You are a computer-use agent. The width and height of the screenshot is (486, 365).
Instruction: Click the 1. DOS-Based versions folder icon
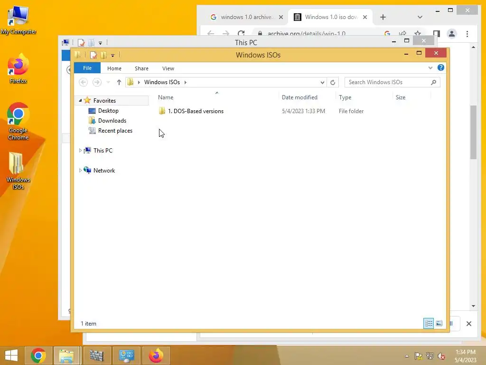[162, 111]
